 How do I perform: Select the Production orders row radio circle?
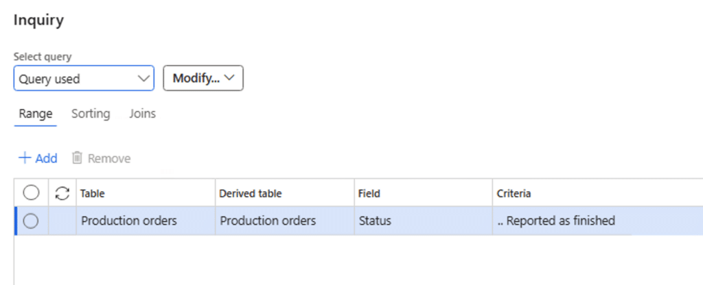[31, 221]
